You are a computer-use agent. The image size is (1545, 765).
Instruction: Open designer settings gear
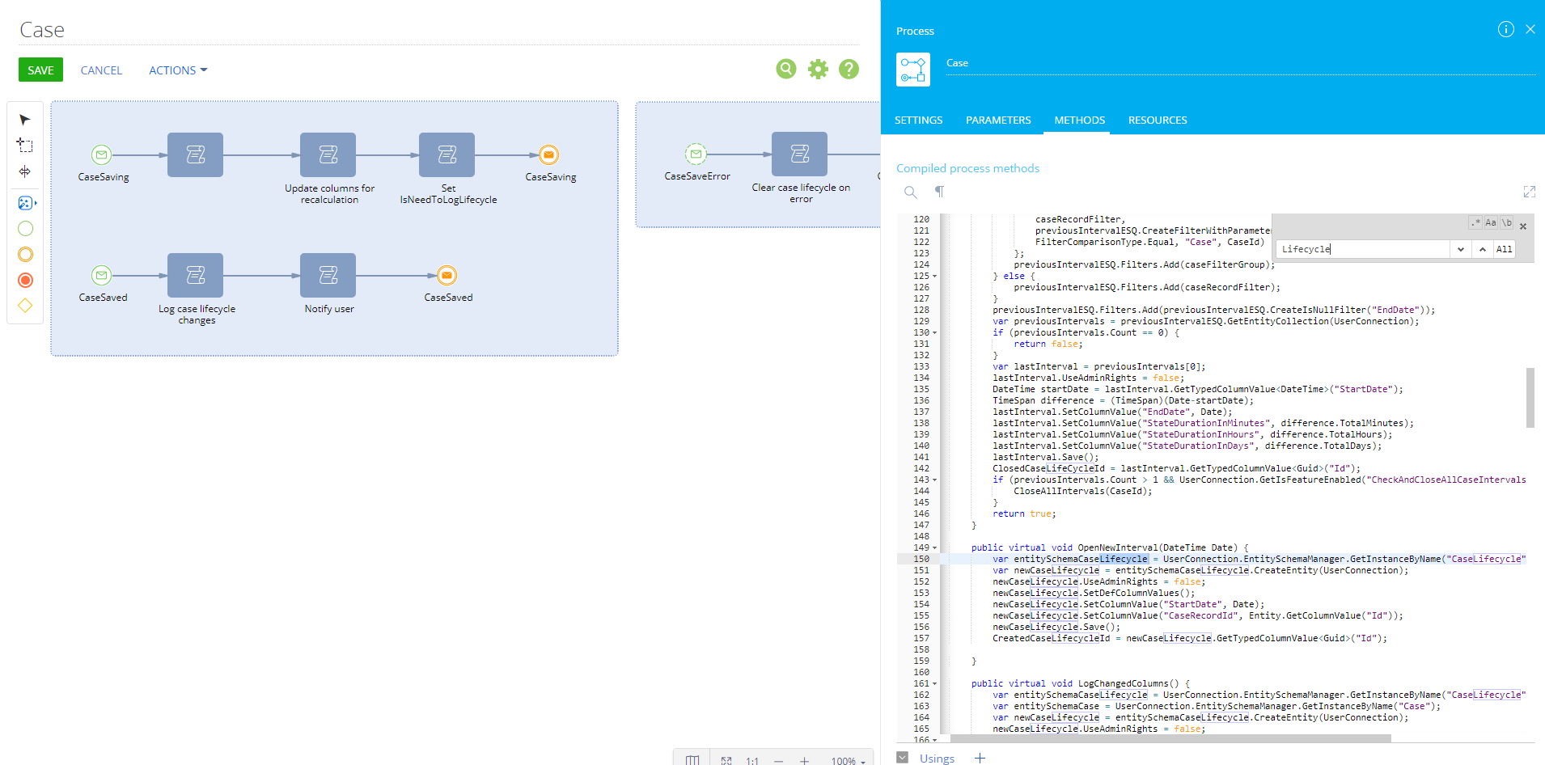tap(818, 70)
